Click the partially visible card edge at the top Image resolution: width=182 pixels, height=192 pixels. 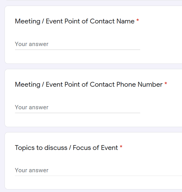pos(94,0)
